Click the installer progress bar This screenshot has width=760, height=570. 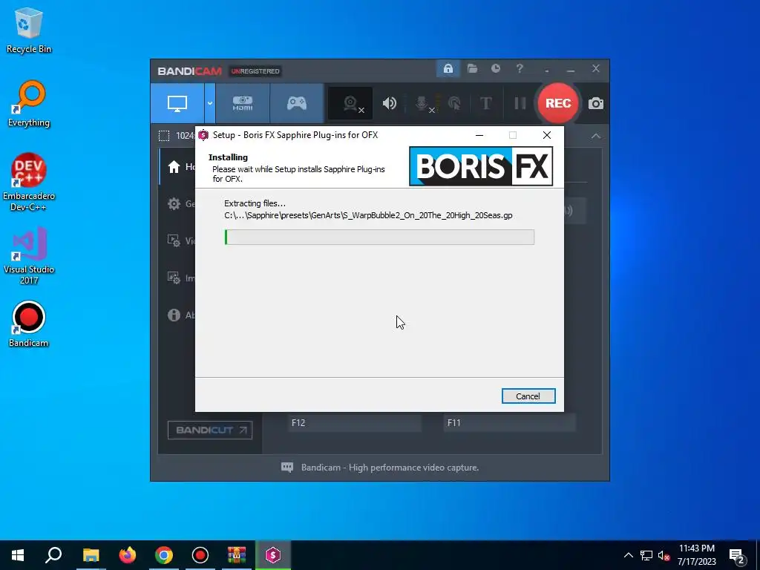[379, 237]
